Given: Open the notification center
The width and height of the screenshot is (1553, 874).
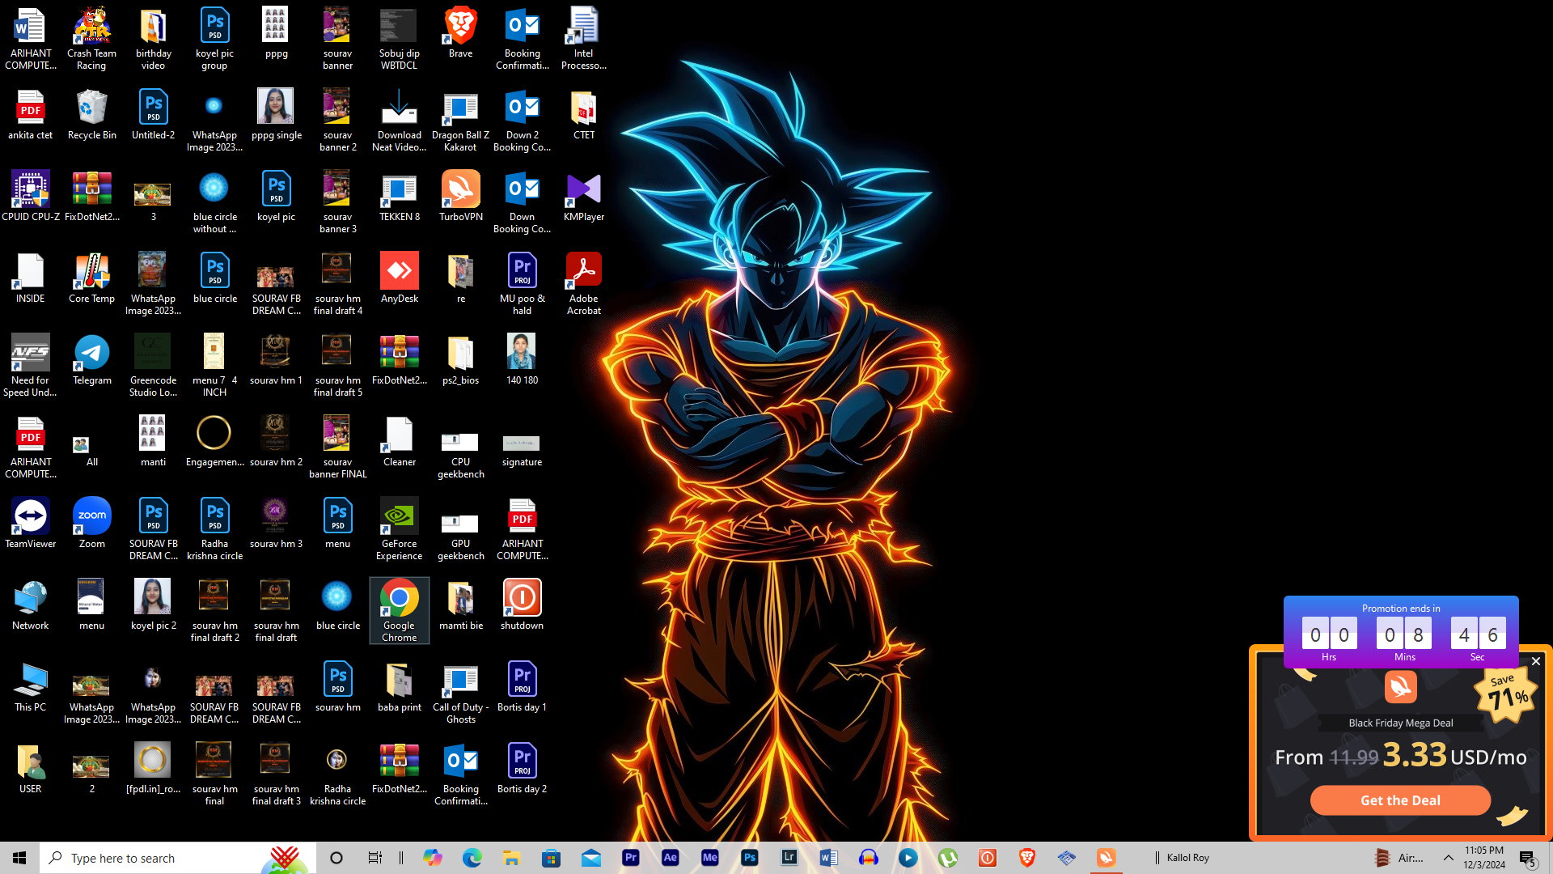Looking at the screenshot, I should pos(1527,858).
